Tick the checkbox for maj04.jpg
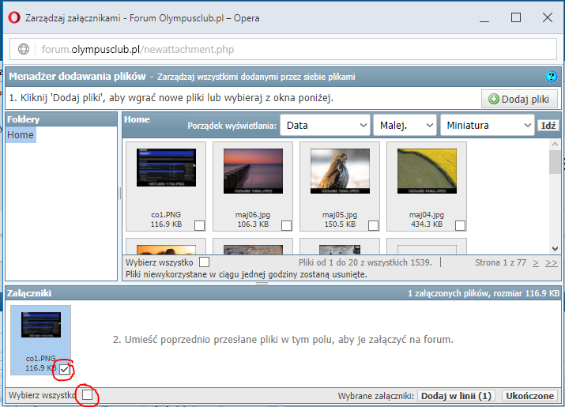The width and height of the screenshot is (565, 407). 460,225
